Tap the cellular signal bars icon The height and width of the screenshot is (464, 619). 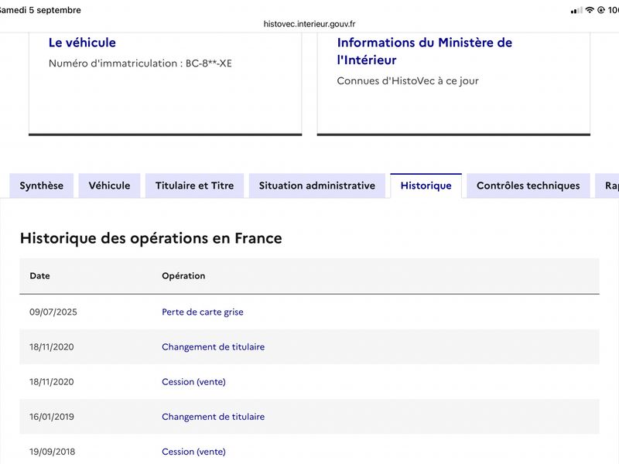(576, 10)
